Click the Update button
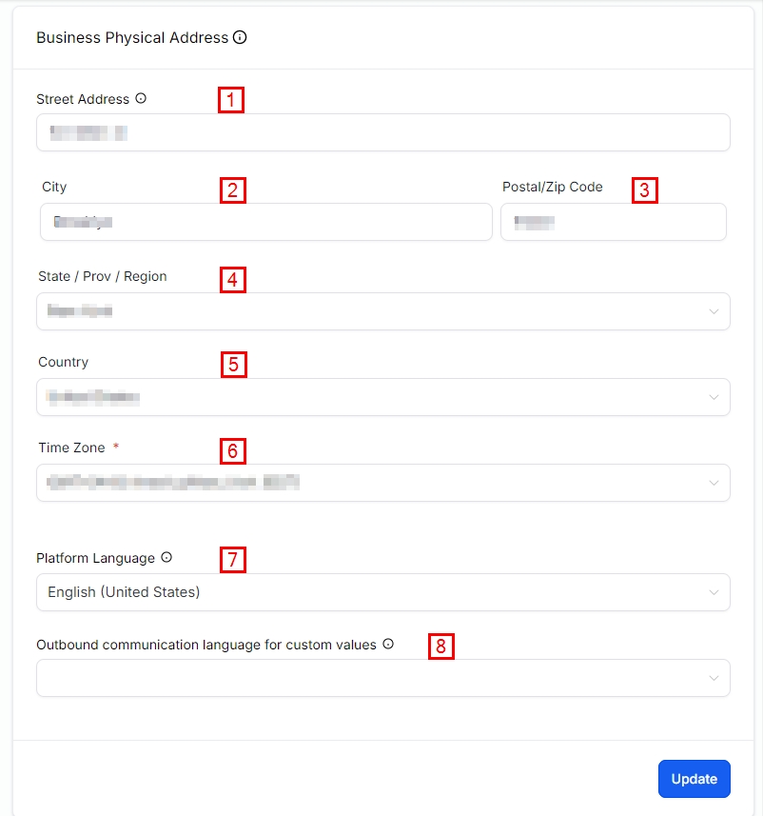763x816 pixels. pyautogui.click(x=694, y=779)
